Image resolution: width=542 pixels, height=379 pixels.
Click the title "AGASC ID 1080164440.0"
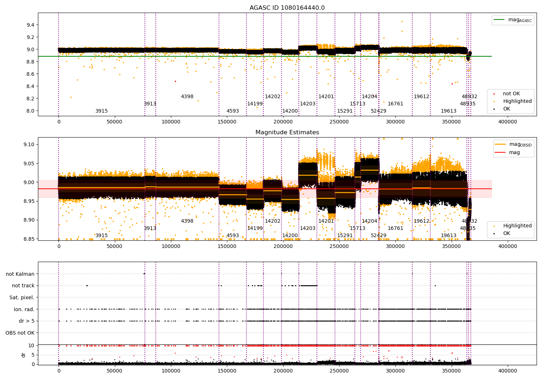click(287, 8)
